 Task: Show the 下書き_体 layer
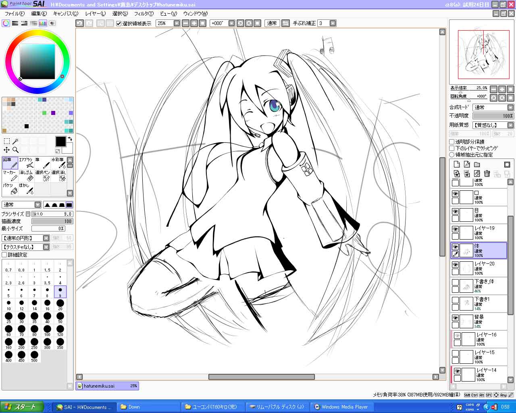coord(455,283)
